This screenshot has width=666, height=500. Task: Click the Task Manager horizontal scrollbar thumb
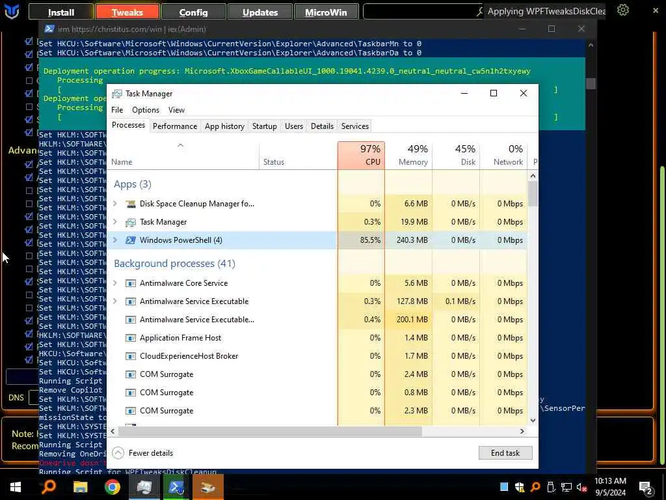270,431
